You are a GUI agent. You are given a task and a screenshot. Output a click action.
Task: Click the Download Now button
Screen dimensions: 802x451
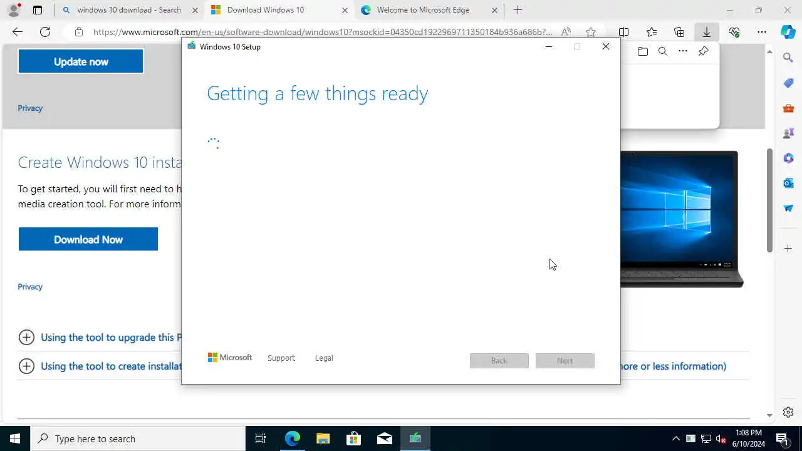coord(88,239)
